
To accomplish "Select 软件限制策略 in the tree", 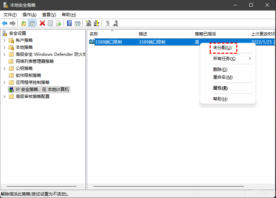I will point(28,75).
